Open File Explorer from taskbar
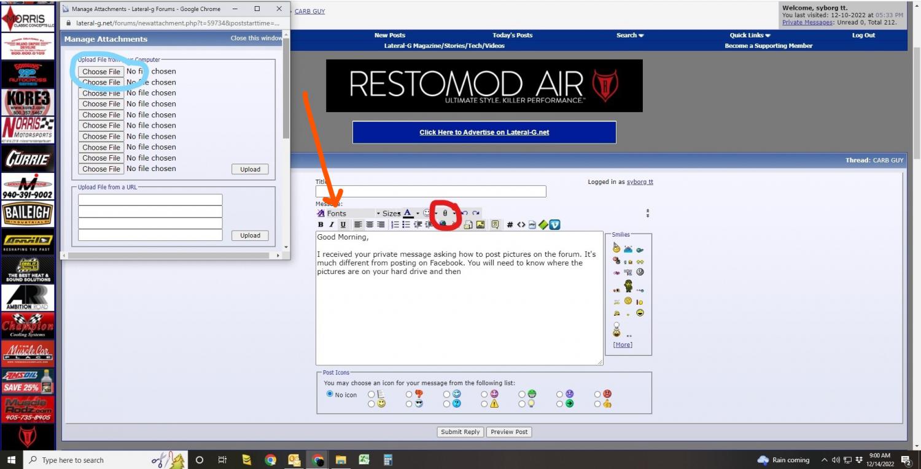The width and height of the screenshot is (921, 469). click(341, 460)
